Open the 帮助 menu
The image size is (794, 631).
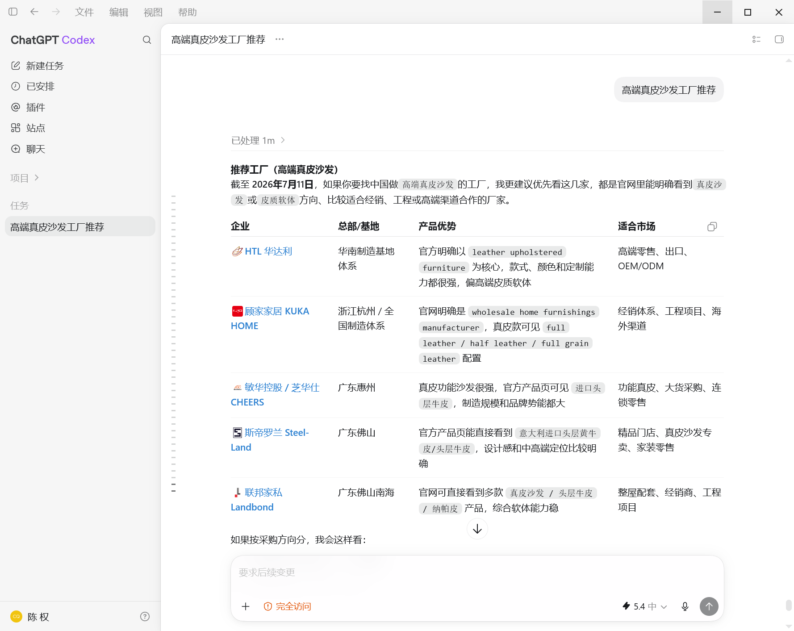coord(188,12)
